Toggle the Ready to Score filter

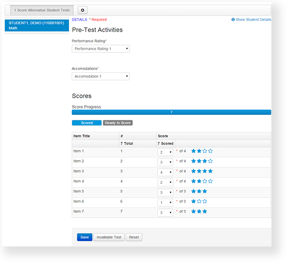(118, 123)
